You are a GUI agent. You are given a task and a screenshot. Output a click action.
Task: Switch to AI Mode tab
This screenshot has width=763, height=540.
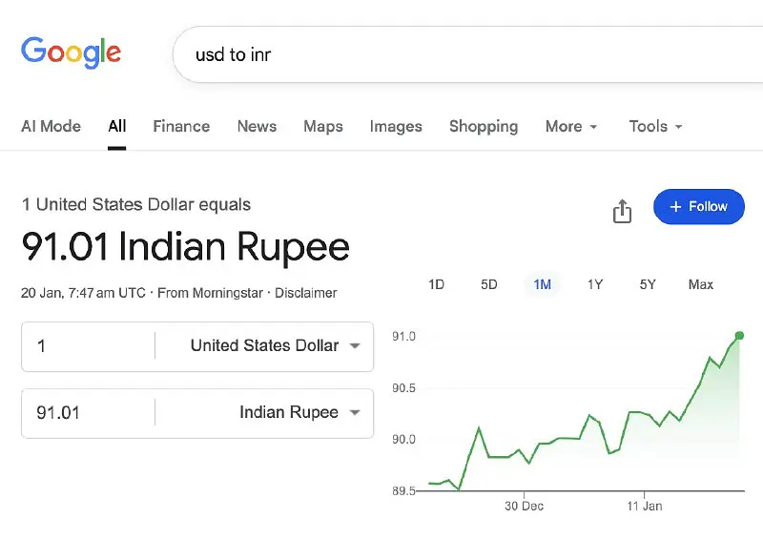pos(51,126)
